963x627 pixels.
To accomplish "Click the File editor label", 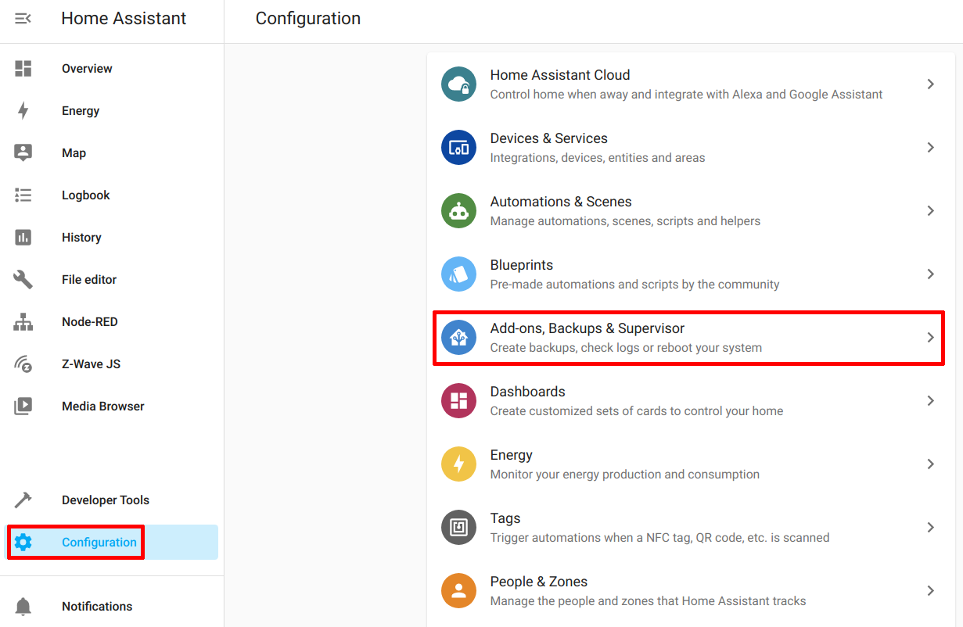I will (x=89, y=280).
